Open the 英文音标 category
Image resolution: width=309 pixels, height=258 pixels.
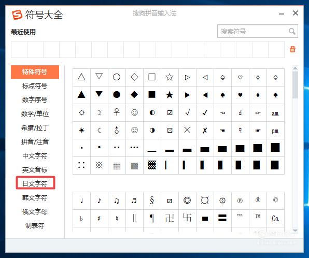click(x=35, y=170)
